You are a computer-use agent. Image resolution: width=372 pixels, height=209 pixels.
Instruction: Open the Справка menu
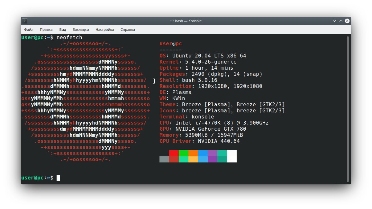pos(128,30)
